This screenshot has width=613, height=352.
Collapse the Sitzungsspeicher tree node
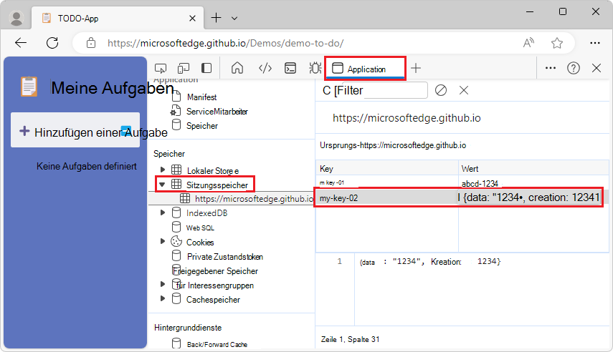click(x=163, y=185)
